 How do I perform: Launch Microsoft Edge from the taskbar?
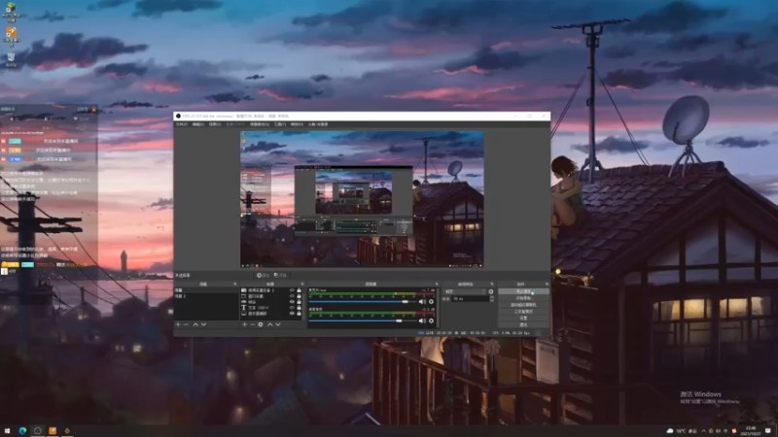pos(22,430)
